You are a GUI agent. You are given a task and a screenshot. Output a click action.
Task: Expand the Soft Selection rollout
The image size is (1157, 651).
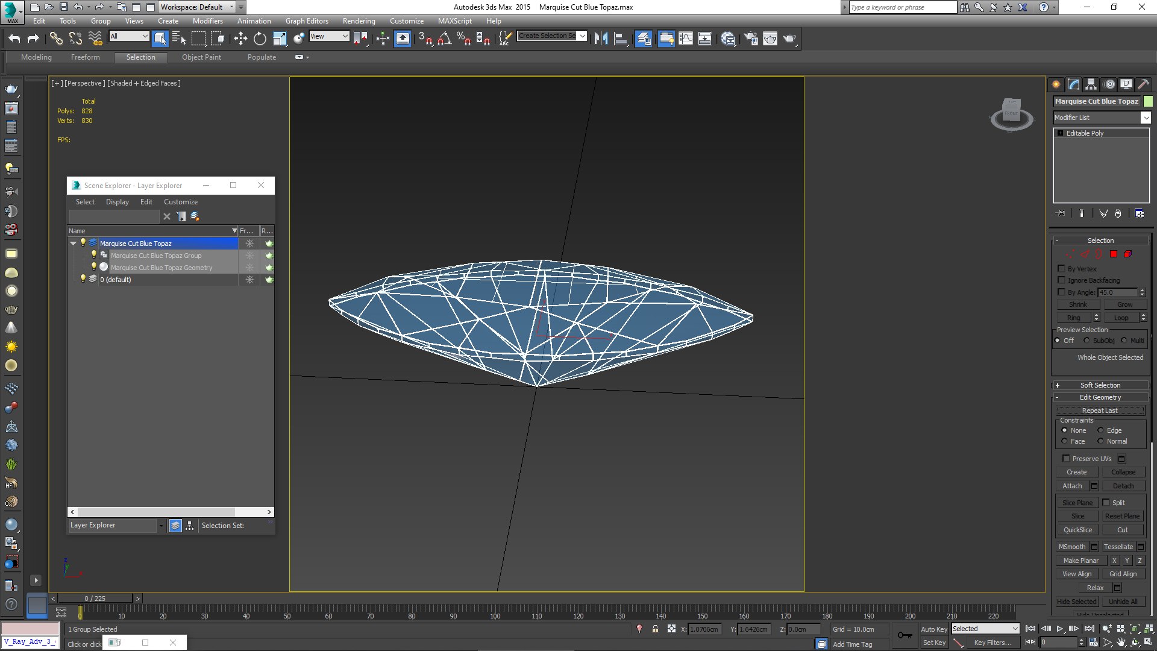[x=1100, y=385]
